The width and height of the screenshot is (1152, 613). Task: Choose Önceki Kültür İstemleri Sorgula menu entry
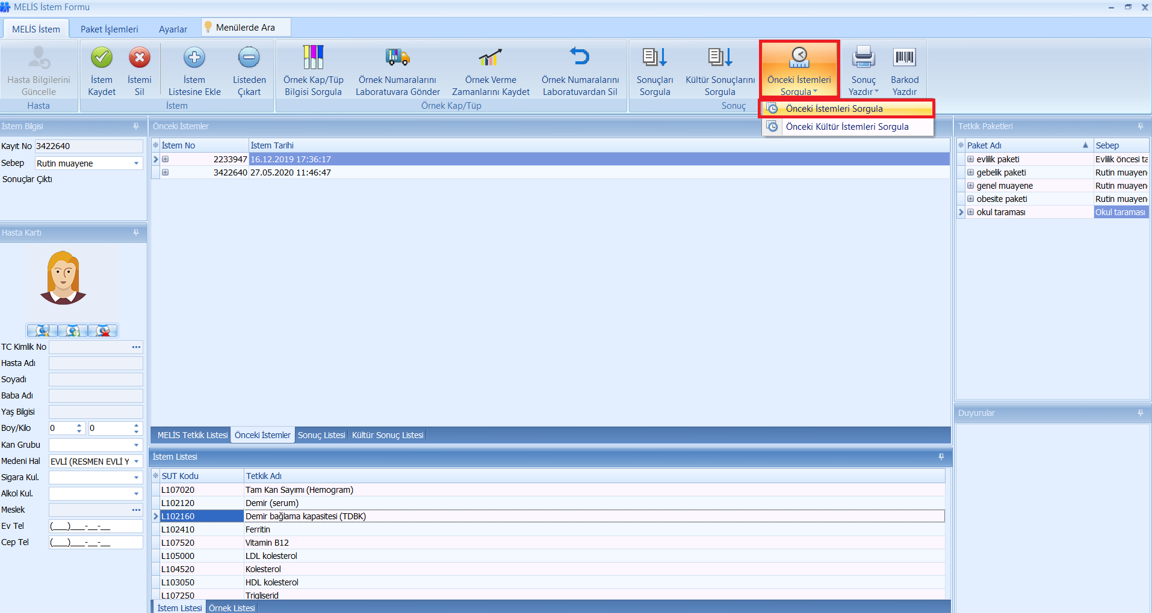click(x=848, y=127)
